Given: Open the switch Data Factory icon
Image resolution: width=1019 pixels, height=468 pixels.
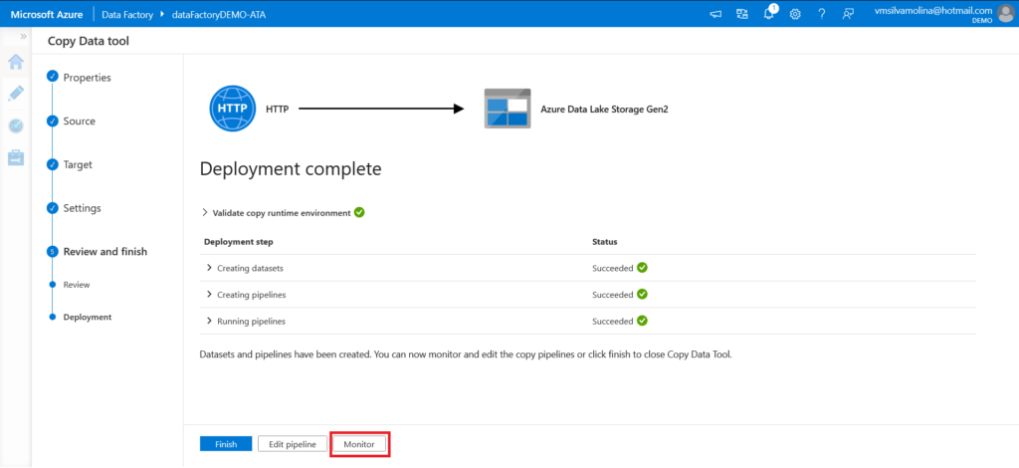Looking at the screenshot, I should click(742, 14).
